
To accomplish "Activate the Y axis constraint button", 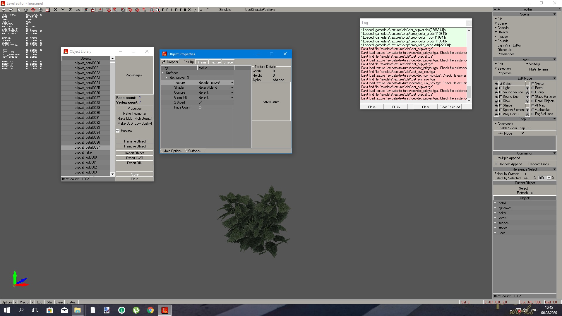I will coord(63,10).
